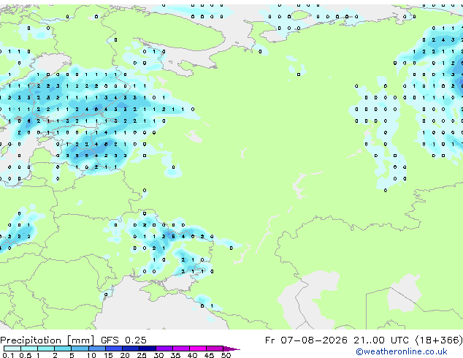Click the legend value '40'
The height and width of the screenshot is (358, 463).
click(192, 355)
